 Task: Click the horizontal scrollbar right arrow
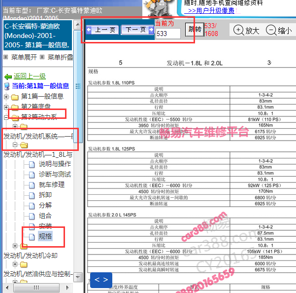67,288
